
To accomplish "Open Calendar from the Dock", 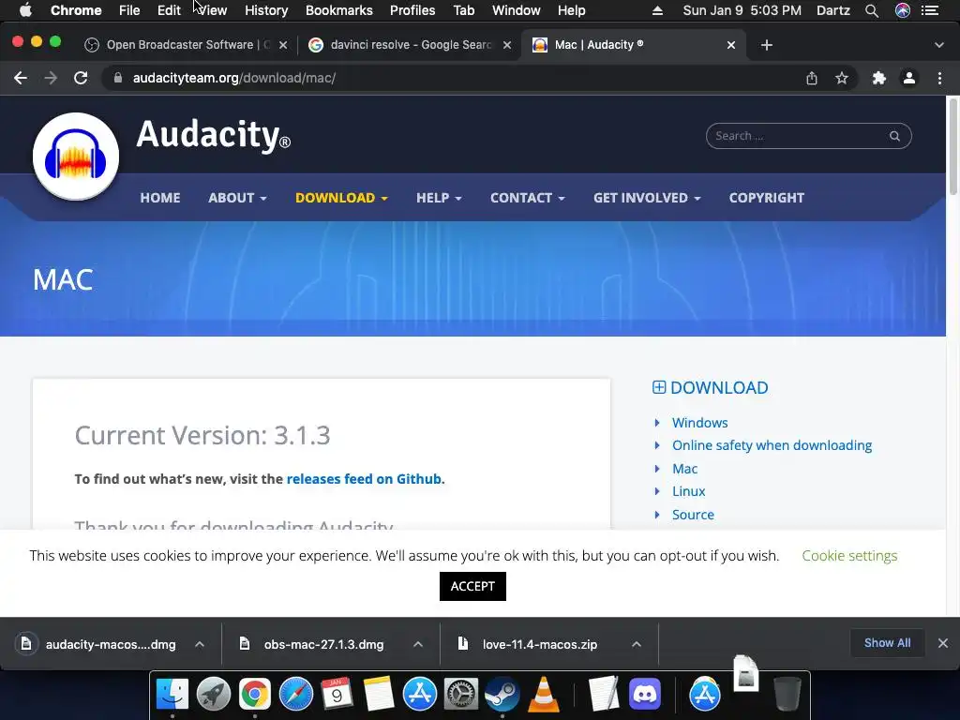I will (x=337, y=695).
